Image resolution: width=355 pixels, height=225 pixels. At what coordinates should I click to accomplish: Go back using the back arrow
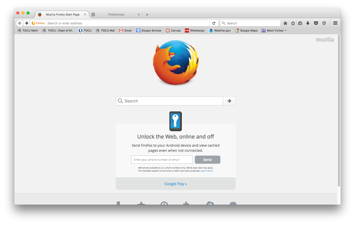coord(20,23)
